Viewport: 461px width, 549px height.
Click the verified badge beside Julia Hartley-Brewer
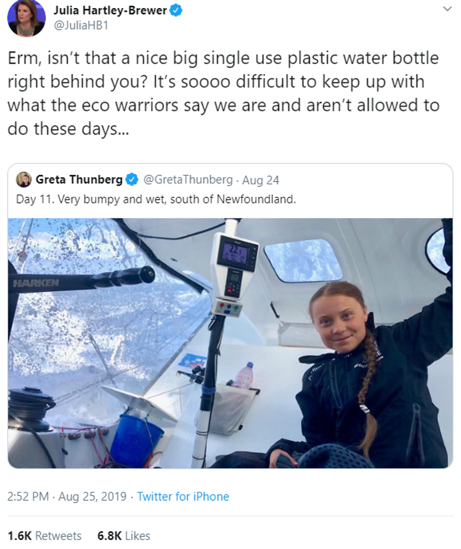point(176,10)
